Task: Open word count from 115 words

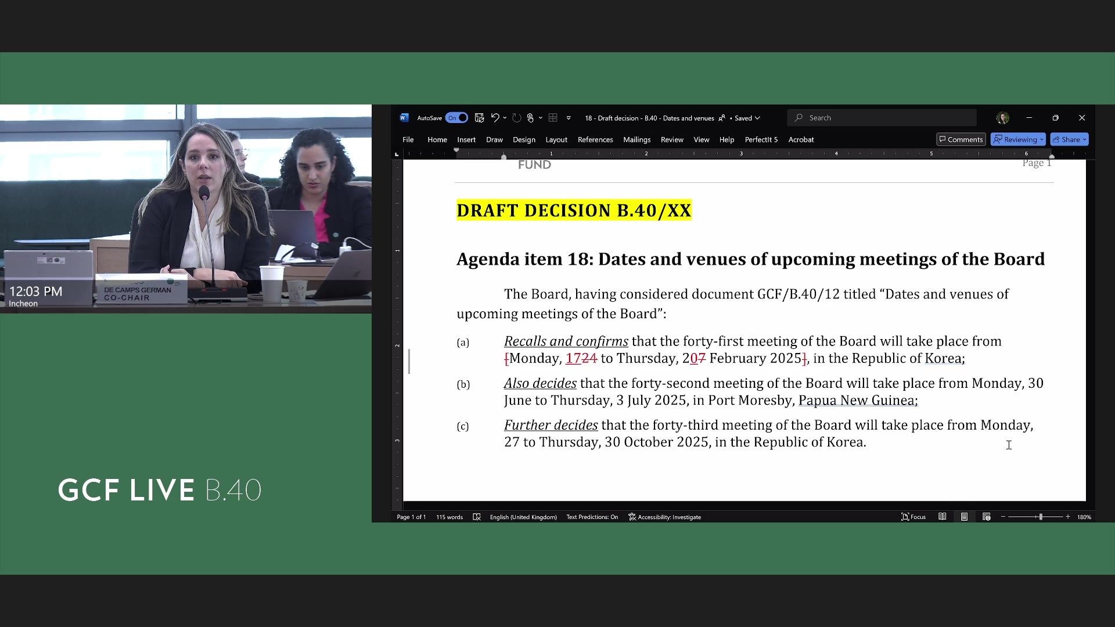Action: pyautogui.click(x=449, y=517)
